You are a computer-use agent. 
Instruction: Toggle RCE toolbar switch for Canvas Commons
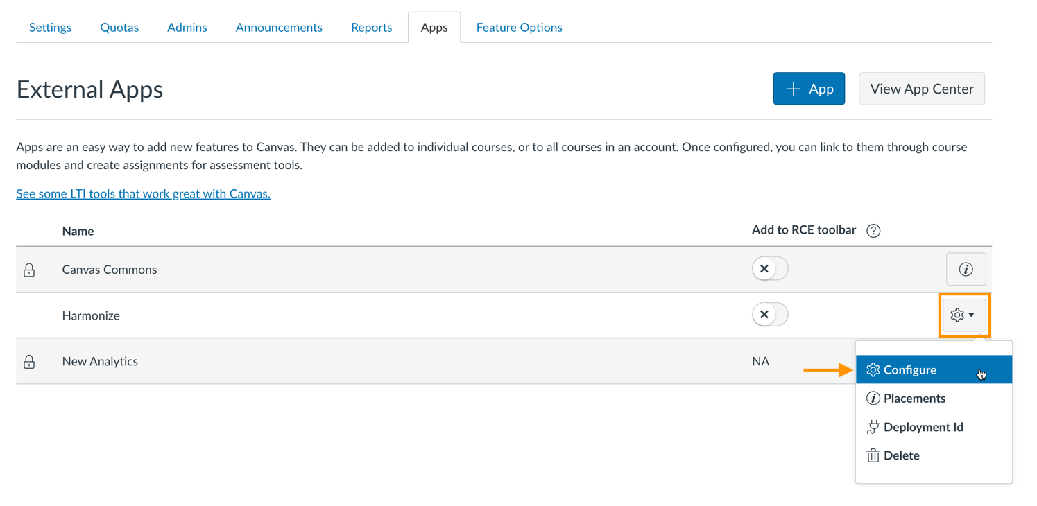769,269
